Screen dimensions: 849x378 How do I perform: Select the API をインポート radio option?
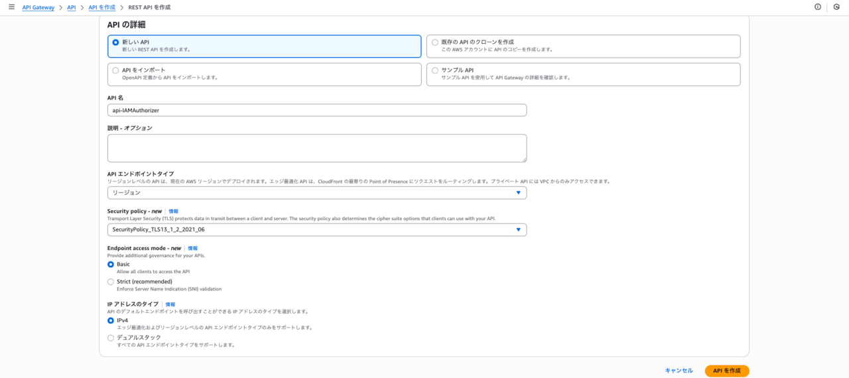coord(115,70)
